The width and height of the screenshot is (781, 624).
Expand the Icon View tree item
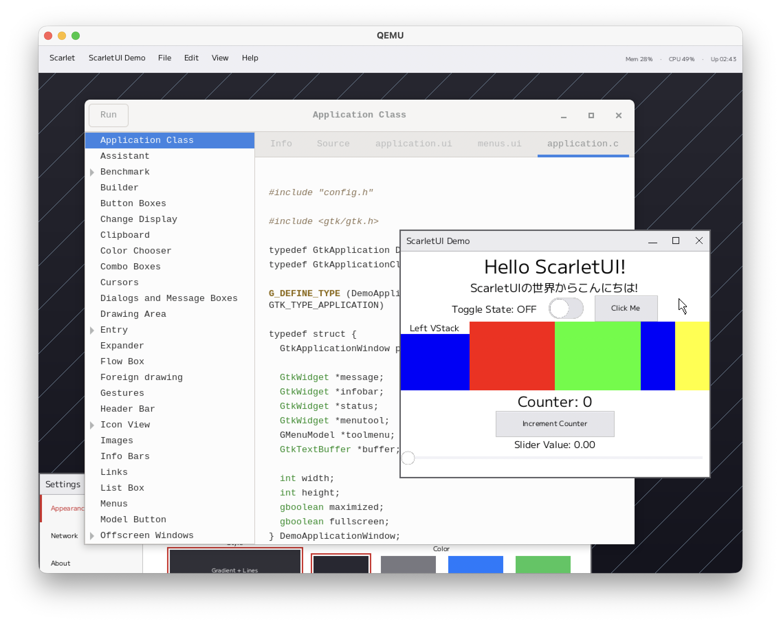coord(92,425)
